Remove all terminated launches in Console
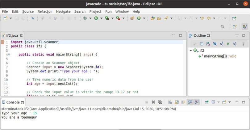The width and height of the screenshot is (250, 130). pos(160,102)
